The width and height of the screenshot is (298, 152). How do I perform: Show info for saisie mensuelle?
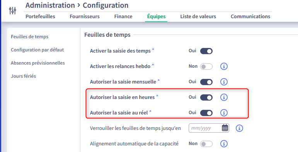pyautogui.click(x=224, y=82)
